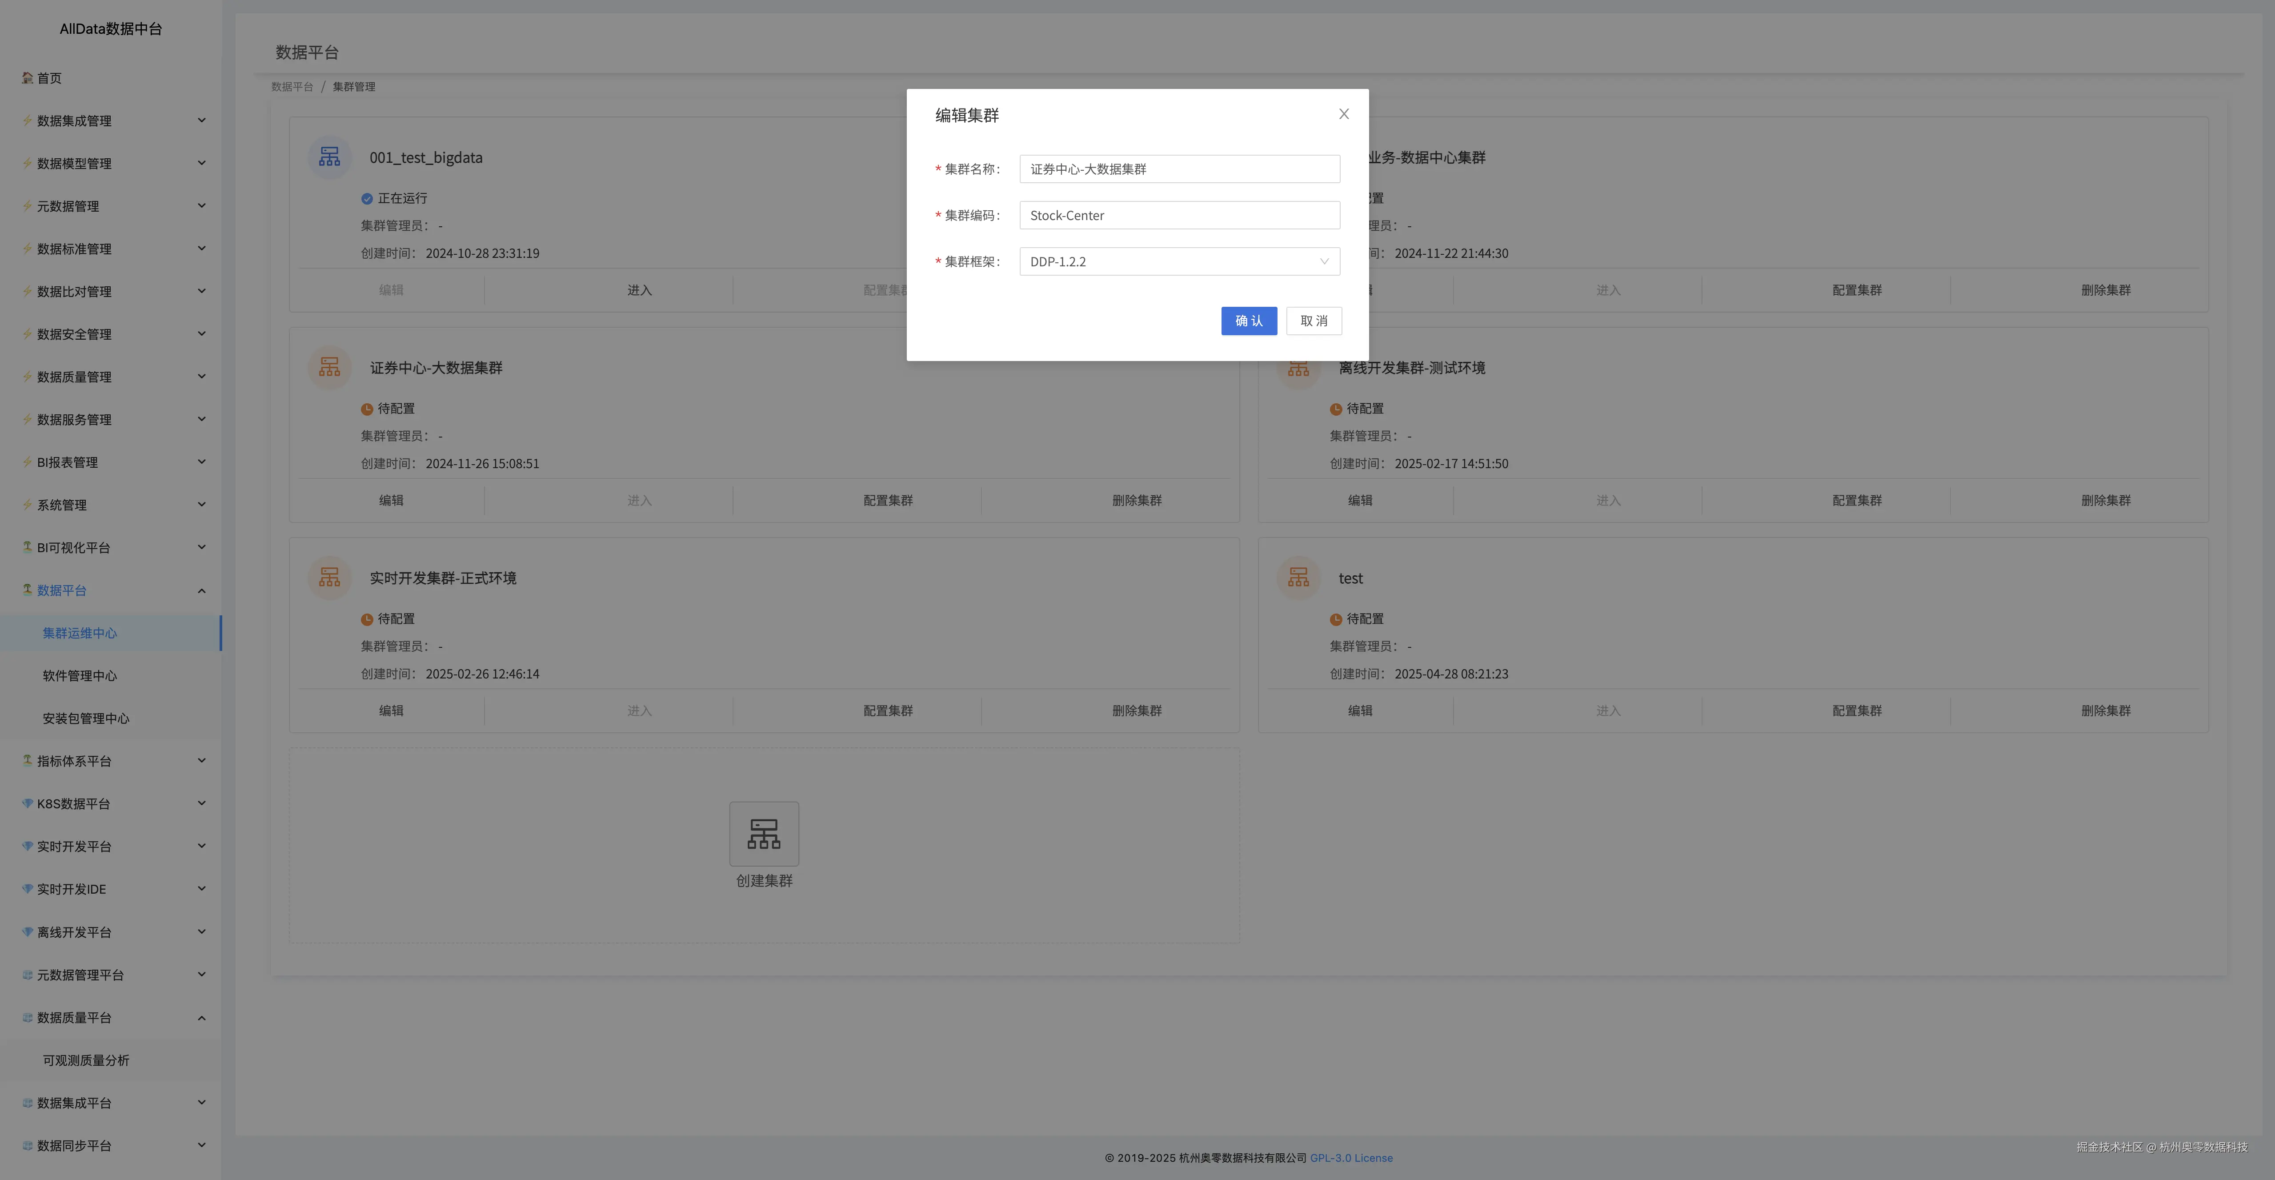2275x1180 pixels.
Task: Click the 正在运行 status check icon
Action: [367, 199]
